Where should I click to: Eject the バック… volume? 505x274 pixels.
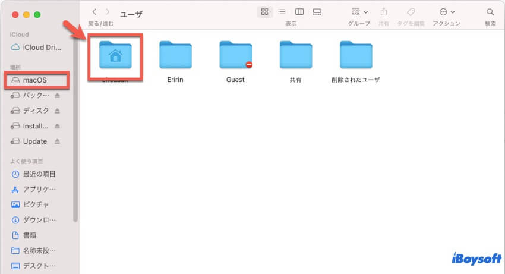coord(57,96)
